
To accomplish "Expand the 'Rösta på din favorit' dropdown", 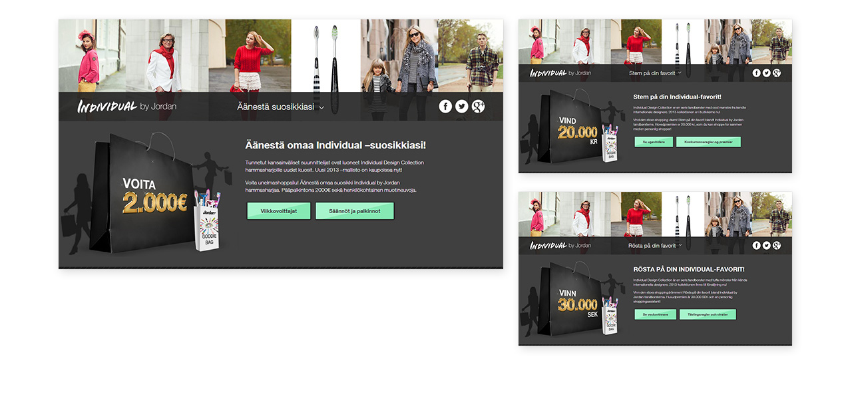I will click(656, 245).
